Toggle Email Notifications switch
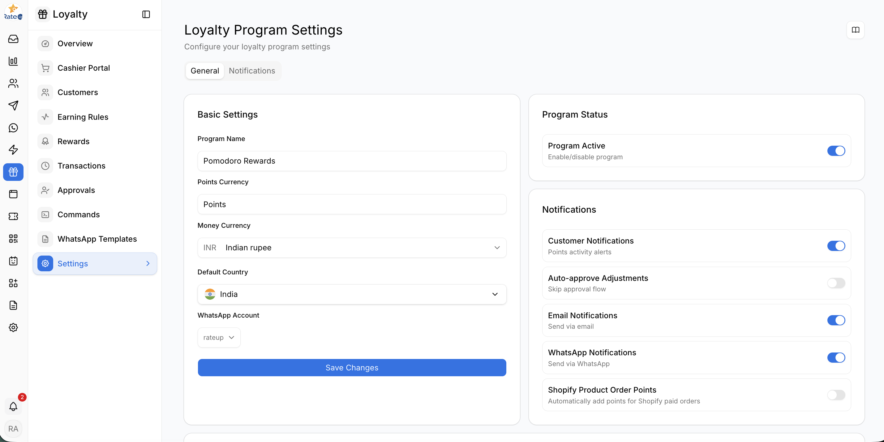This screenshot has height=442, width=884. (x=836, y=320)
